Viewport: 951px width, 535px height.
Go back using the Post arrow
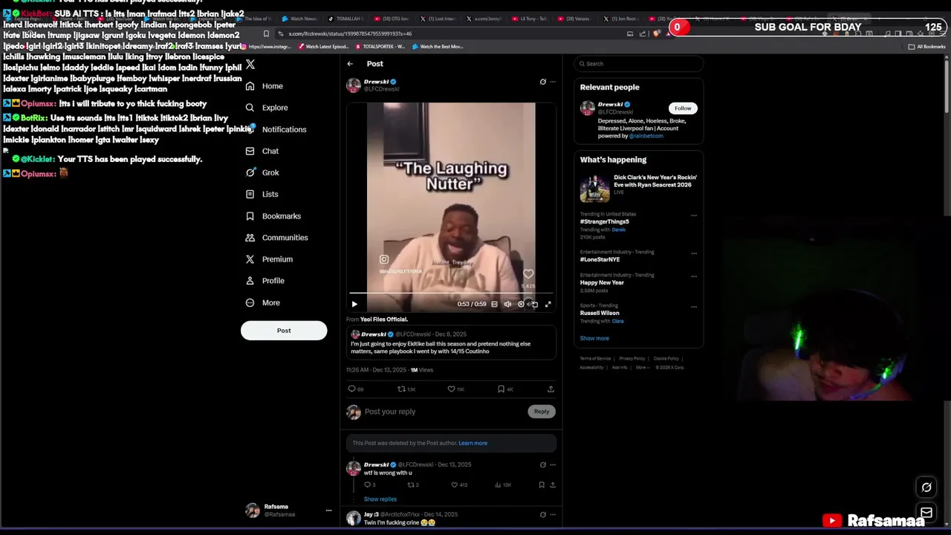tap(350, 64)
